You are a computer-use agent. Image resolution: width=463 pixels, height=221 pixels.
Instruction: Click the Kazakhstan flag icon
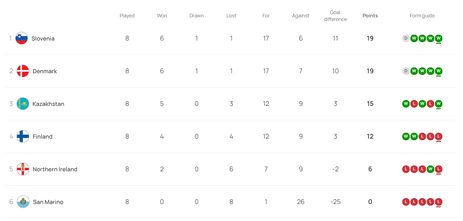coord(23,104)
